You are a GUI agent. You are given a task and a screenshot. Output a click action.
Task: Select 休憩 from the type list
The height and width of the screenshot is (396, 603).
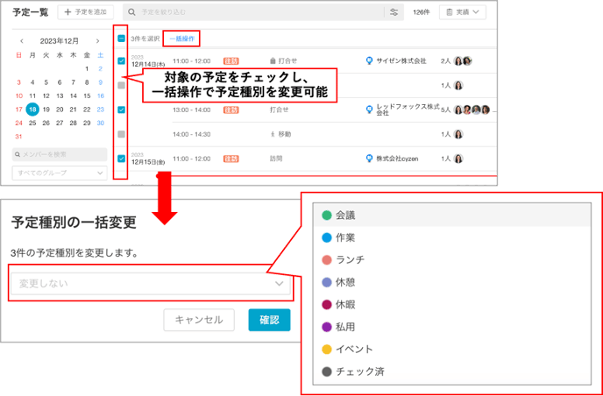(452, 283)
